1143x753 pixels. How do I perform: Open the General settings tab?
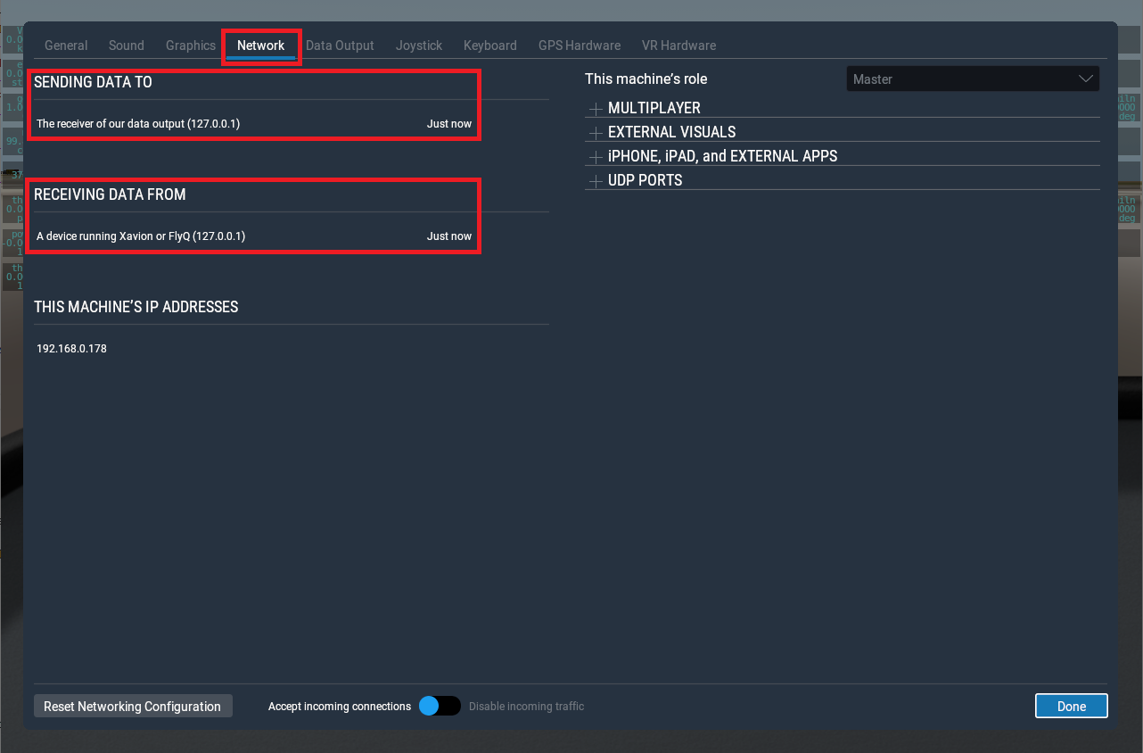point(66,46)
